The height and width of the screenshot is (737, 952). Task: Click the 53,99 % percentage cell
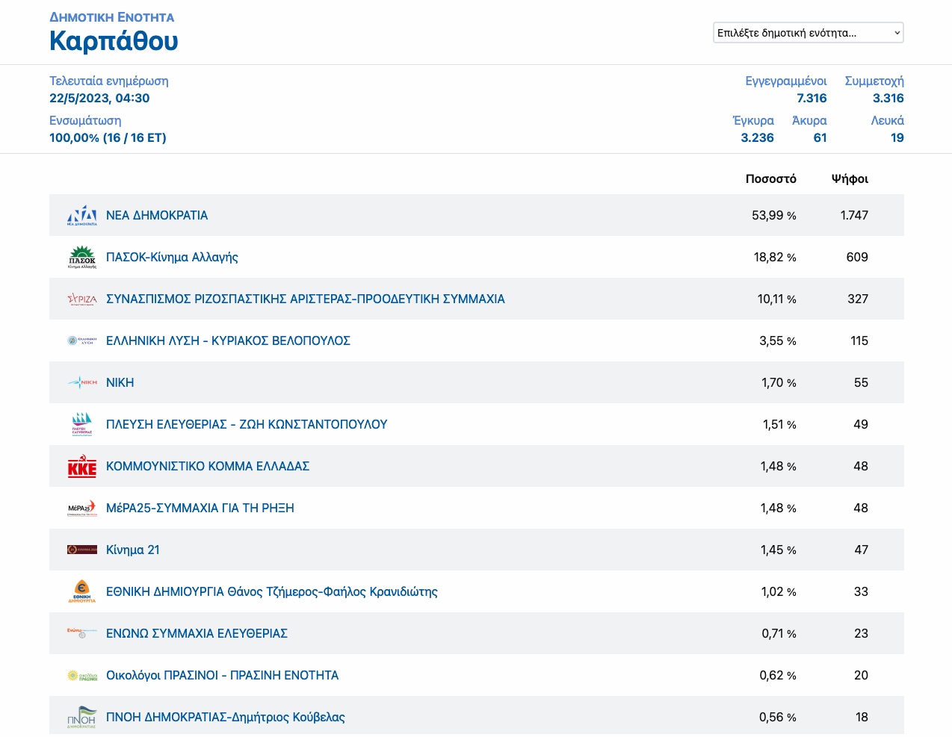coord(774,215)
